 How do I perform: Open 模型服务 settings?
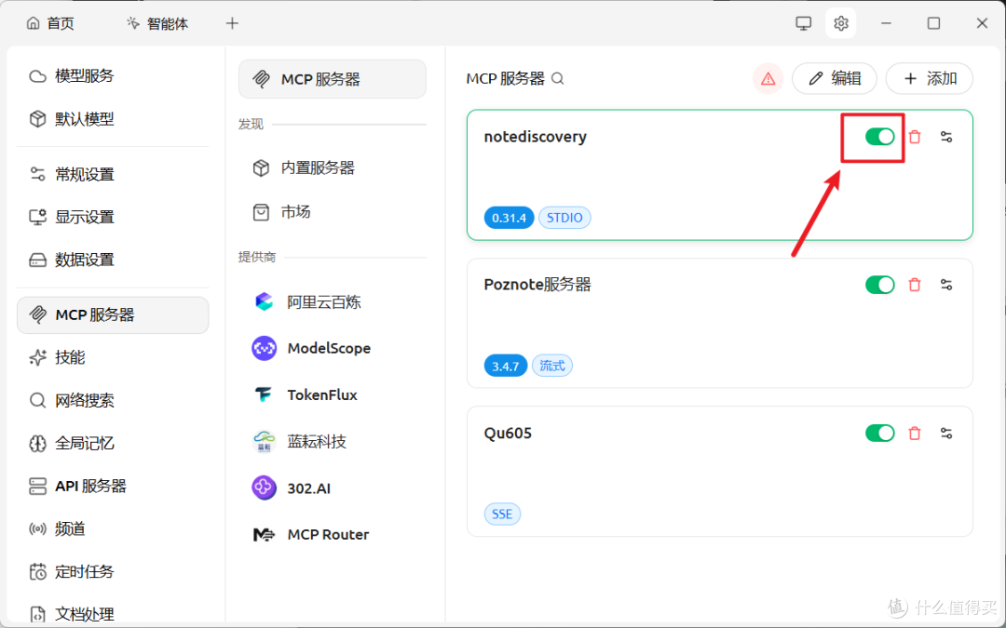[113, 76]
